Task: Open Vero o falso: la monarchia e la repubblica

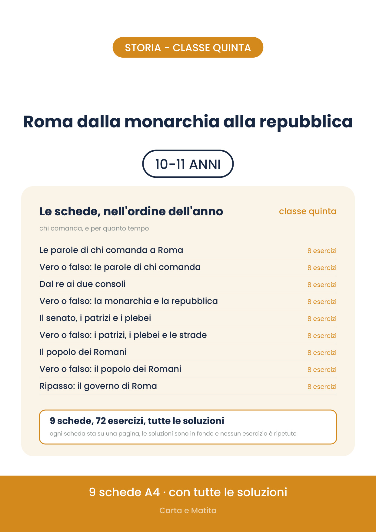Action: pos(188,301)
